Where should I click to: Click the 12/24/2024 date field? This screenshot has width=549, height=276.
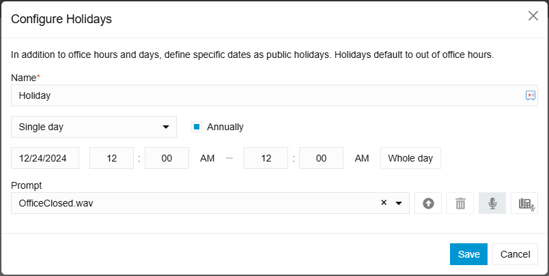coord(45,158)
